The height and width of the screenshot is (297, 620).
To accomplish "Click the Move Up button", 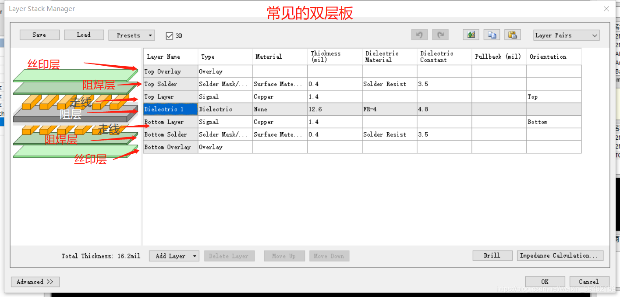I will click(x=284, y=255).
